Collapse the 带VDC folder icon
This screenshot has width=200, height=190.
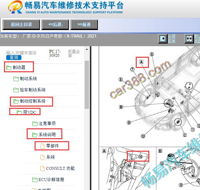(x=19, y=112)
